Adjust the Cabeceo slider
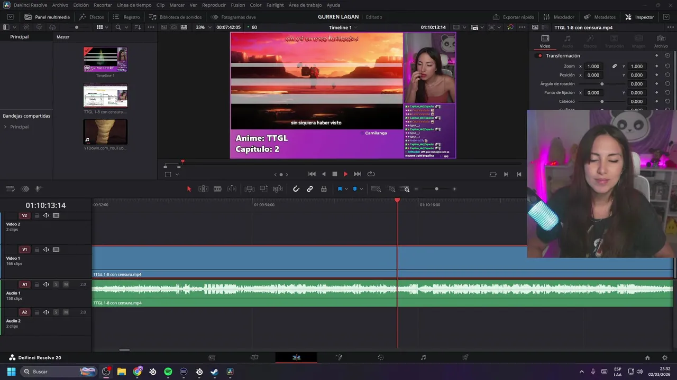 click(602, 101)
